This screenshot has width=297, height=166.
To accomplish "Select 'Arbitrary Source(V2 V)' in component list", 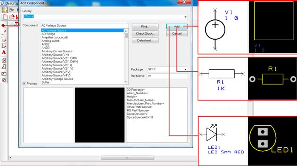I will tap(56, 72).
